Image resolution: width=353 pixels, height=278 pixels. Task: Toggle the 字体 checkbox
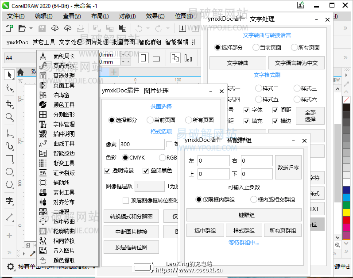tap(247, 110)
